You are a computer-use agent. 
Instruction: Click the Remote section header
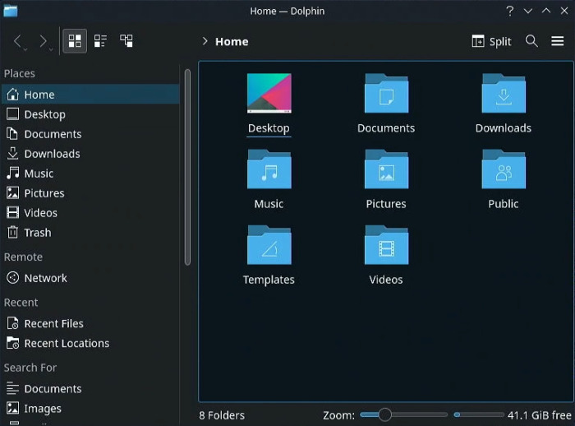click(x=23, y=257)
